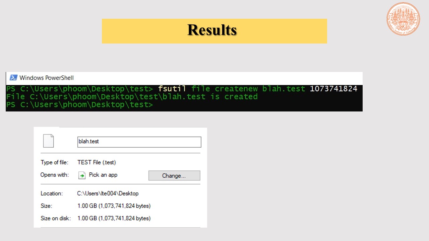
Task: Click the Results heading banner
Action: tap(214, 31)
